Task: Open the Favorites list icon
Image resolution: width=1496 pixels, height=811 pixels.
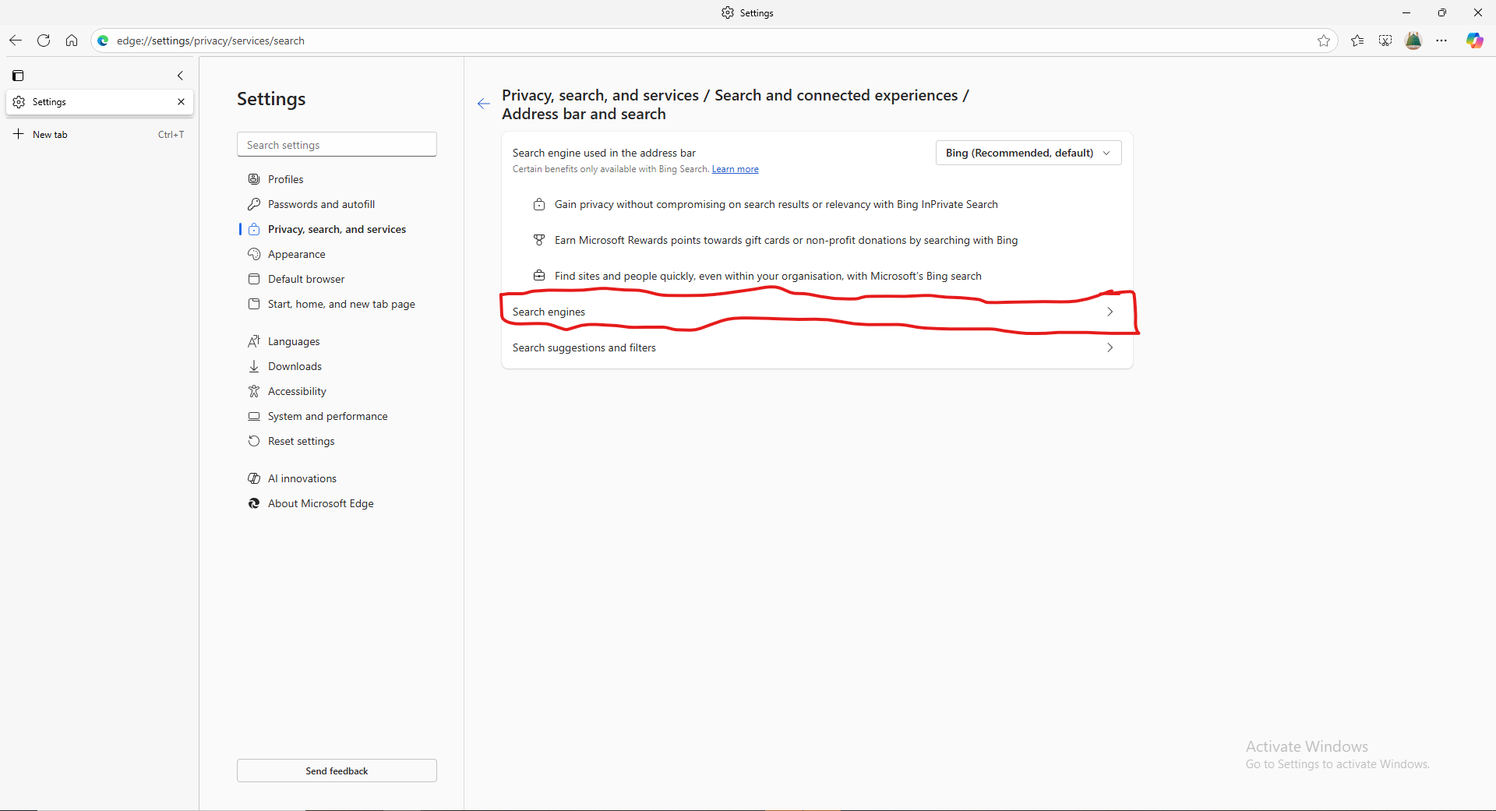Action: (1357, 41)
